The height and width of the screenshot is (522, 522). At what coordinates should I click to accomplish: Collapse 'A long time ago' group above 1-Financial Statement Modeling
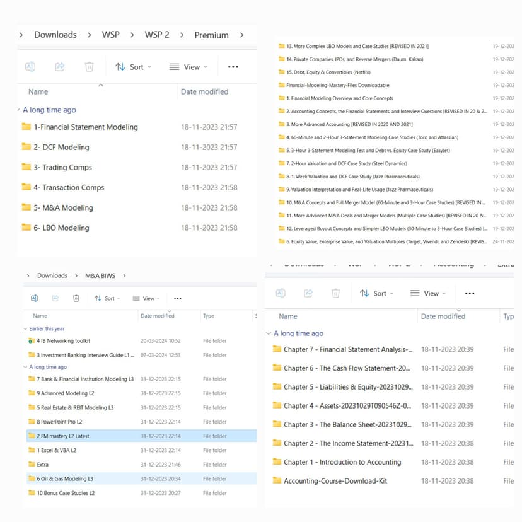pyautogui.click(x=20, y=110)
